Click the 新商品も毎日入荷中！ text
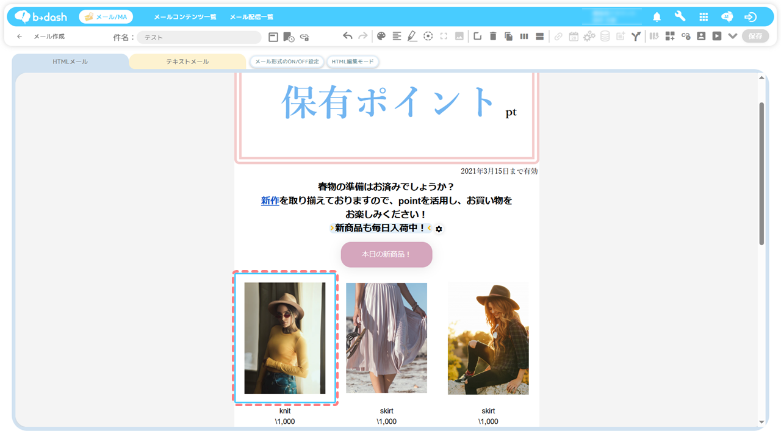 click(x=380, y=228)
